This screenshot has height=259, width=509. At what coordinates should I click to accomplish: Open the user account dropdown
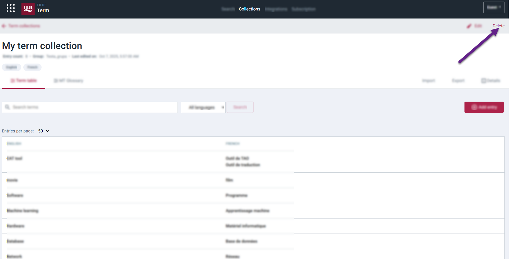click(494, 8)
